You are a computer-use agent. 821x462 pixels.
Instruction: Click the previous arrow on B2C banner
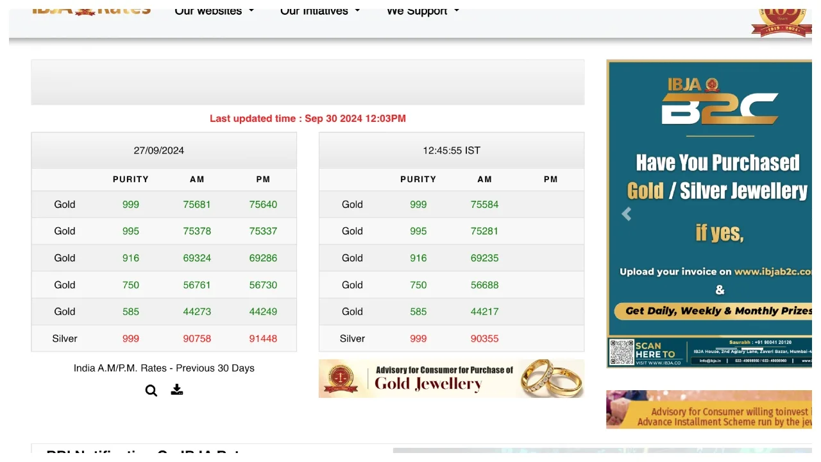click(x=627, y=214)
